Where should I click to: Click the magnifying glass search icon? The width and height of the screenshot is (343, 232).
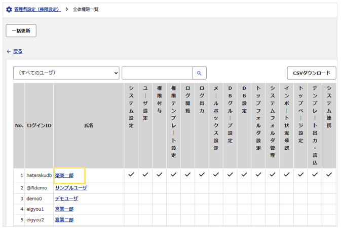click(199, 73)
